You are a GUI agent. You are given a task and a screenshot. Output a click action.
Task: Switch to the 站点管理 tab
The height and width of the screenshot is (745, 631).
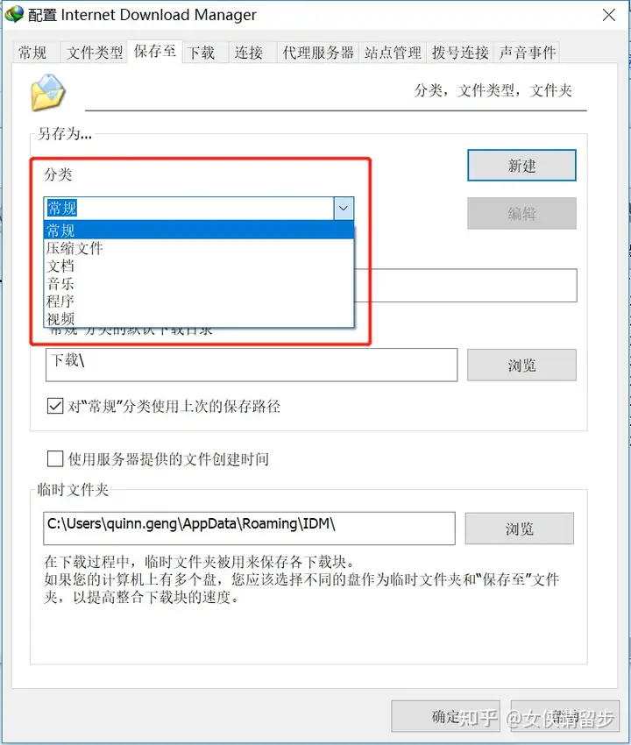(x=393, y=53)
